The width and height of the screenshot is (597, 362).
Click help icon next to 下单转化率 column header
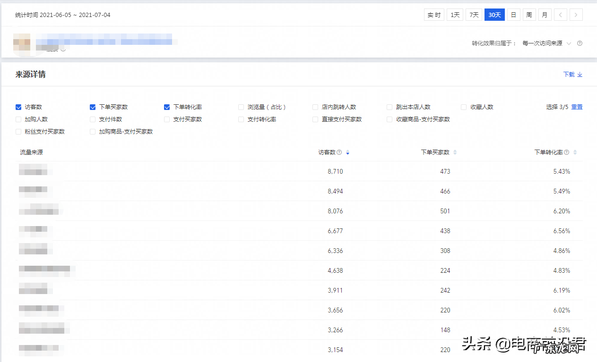(x=566, y=152)
